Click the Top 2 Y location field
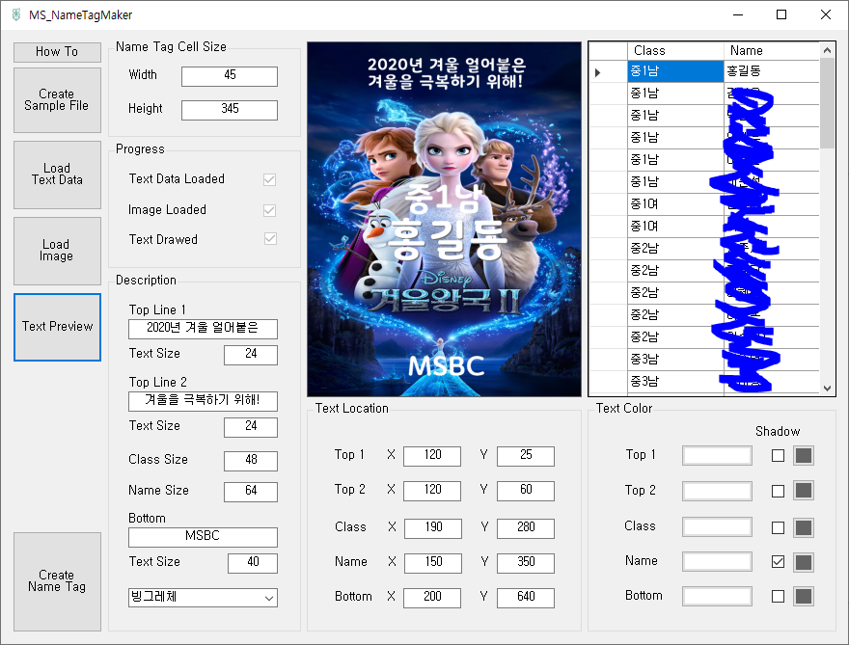The width and height of the screenshot is (849, 645). coord(526,491)
